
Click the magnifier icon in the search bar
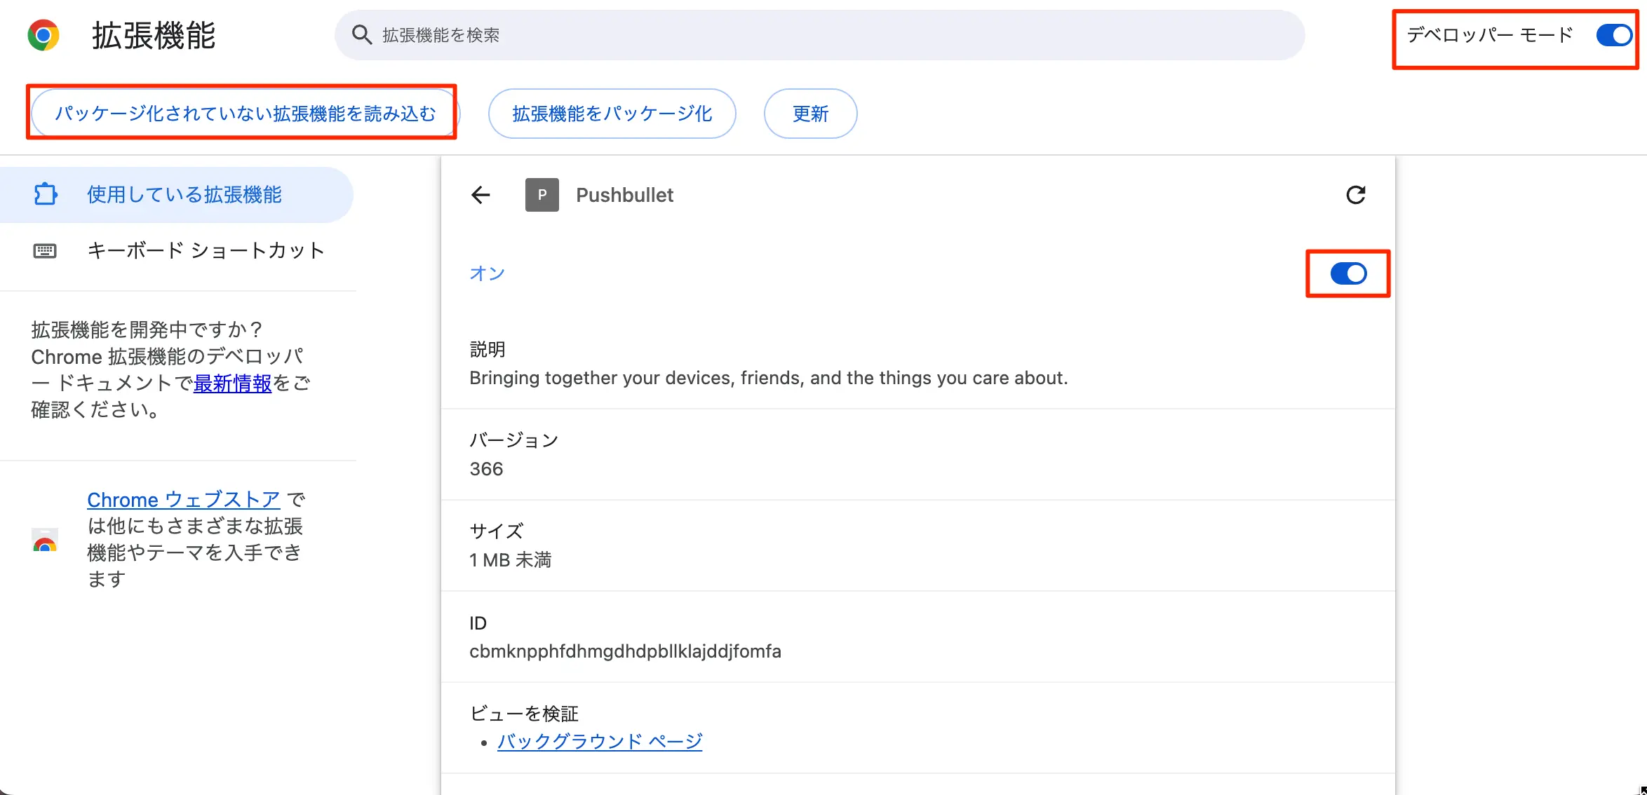point(361,34)
